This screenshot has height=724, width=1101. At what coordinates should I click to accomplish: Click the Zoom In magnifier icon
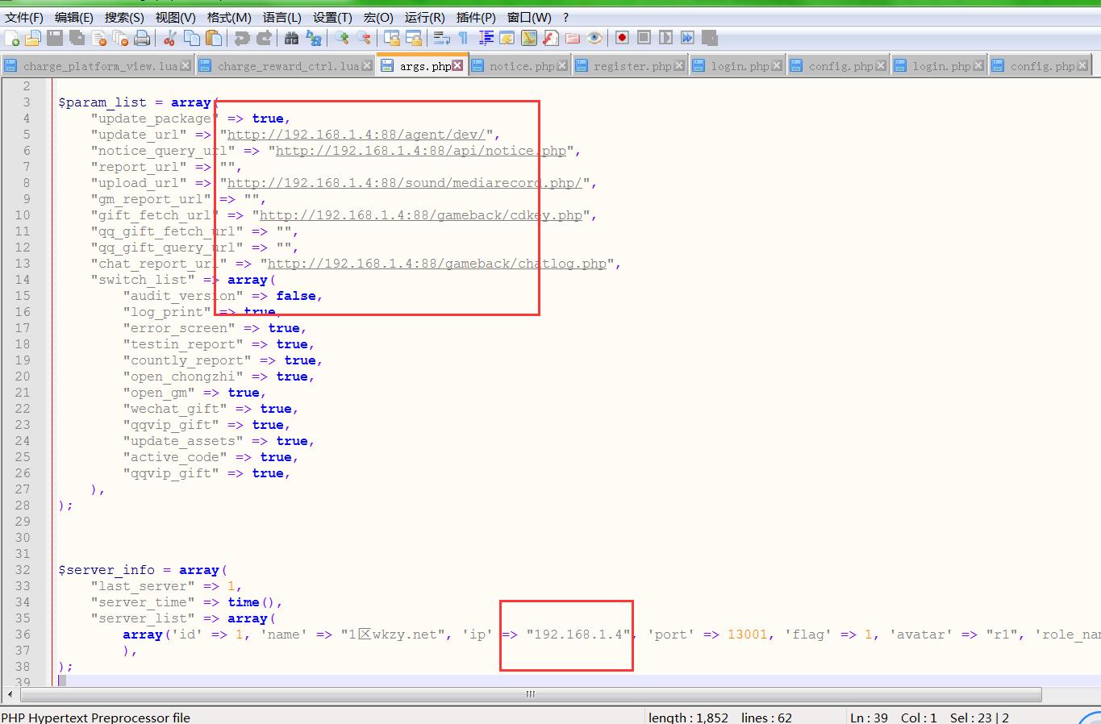pyautogui.click(x=342, y=38)
